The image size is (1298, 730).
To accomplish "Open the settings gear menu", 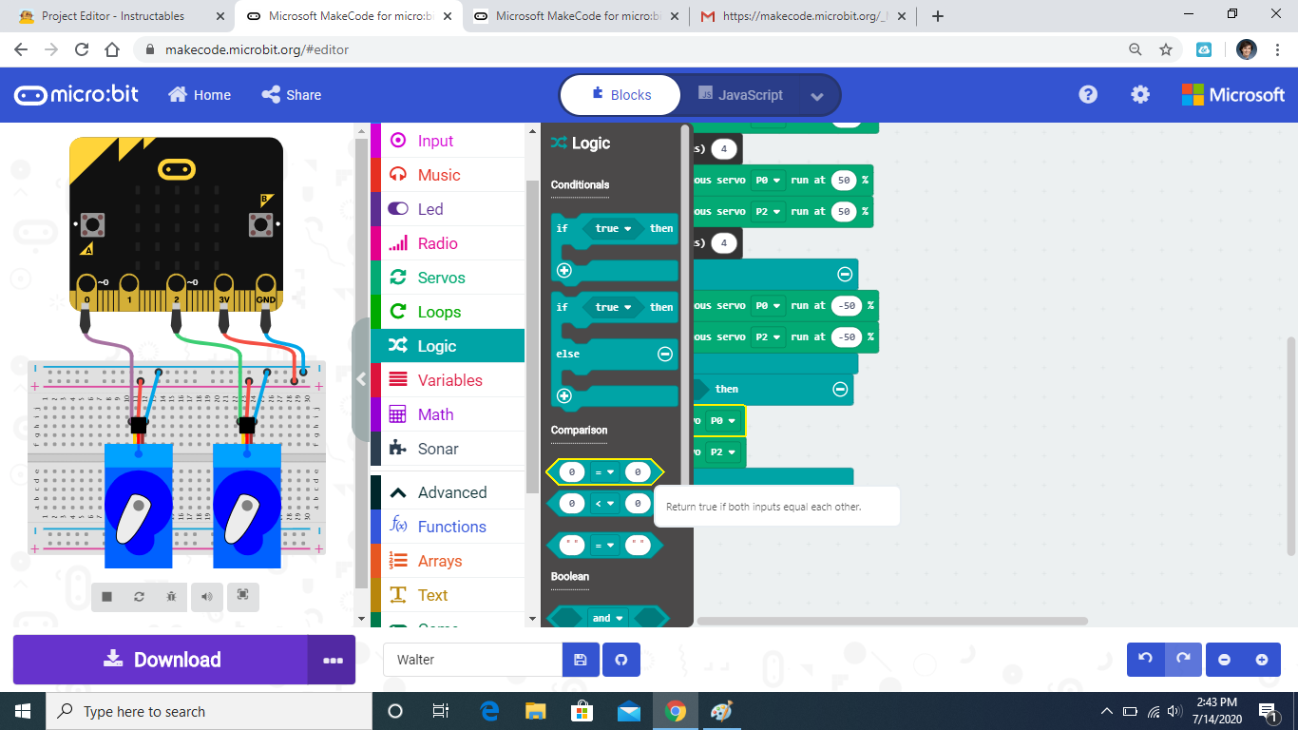I will pyautogui.click(x=1140, y=94).
